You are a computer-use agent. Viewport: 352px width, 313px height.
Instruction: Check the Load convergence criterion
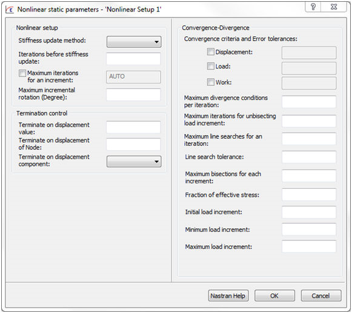tap(210, 66)
